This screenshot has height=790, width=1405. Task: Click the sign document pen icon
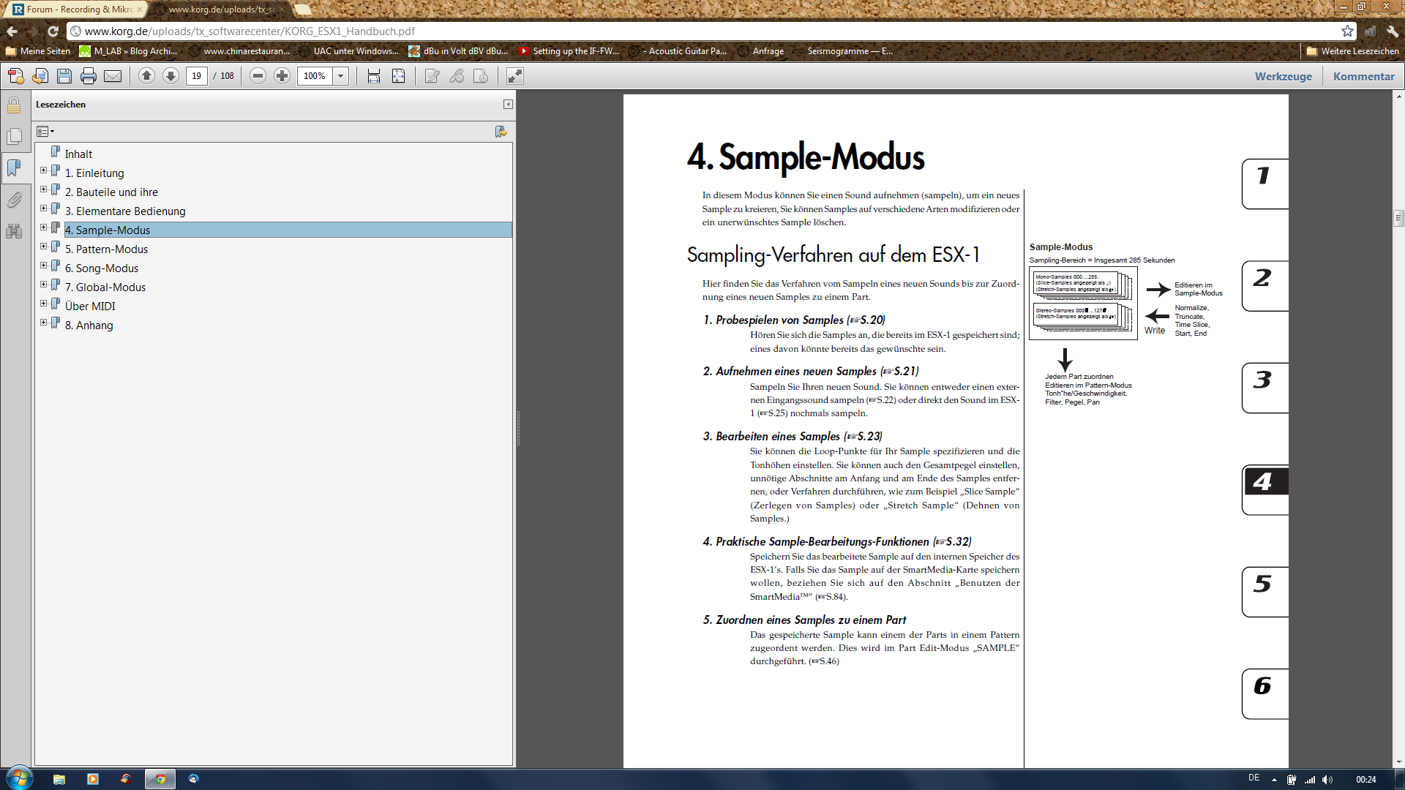coord(432,76)
